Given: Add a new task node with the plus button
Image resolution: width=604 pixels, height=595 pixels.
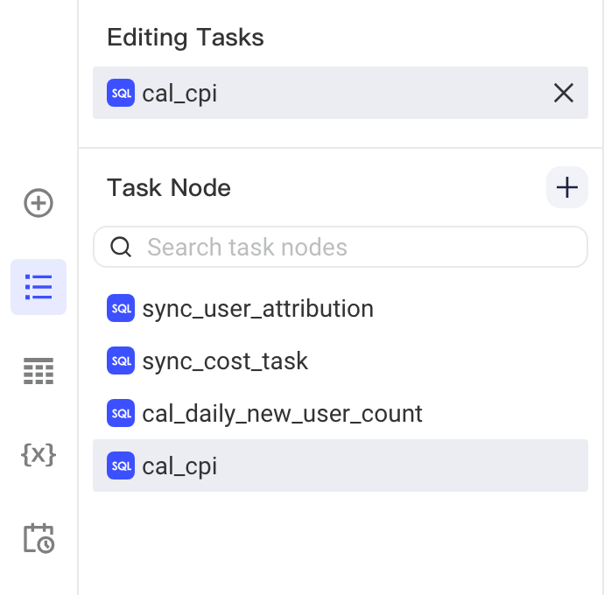Looking at the screenshot, I should point(567,187).
